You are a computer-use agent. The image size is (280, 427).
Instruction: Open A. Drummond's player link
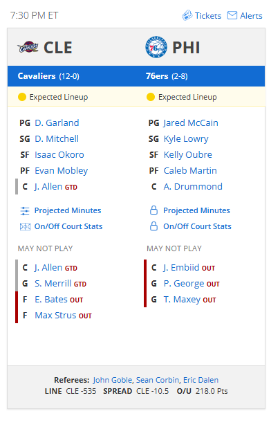pos(193,187)
